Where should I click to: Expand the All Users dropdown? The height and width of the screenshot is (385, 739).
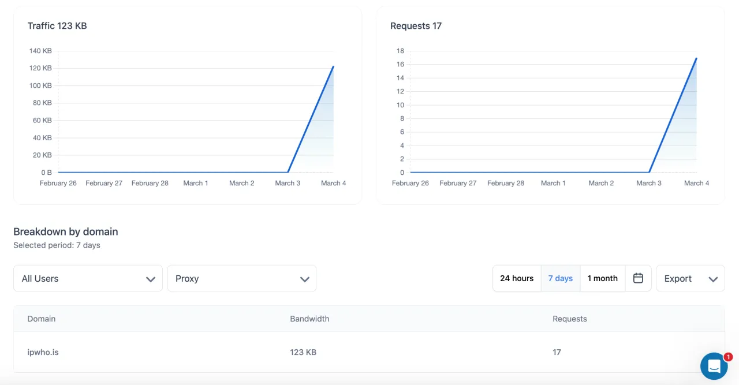tap(88, 278)
